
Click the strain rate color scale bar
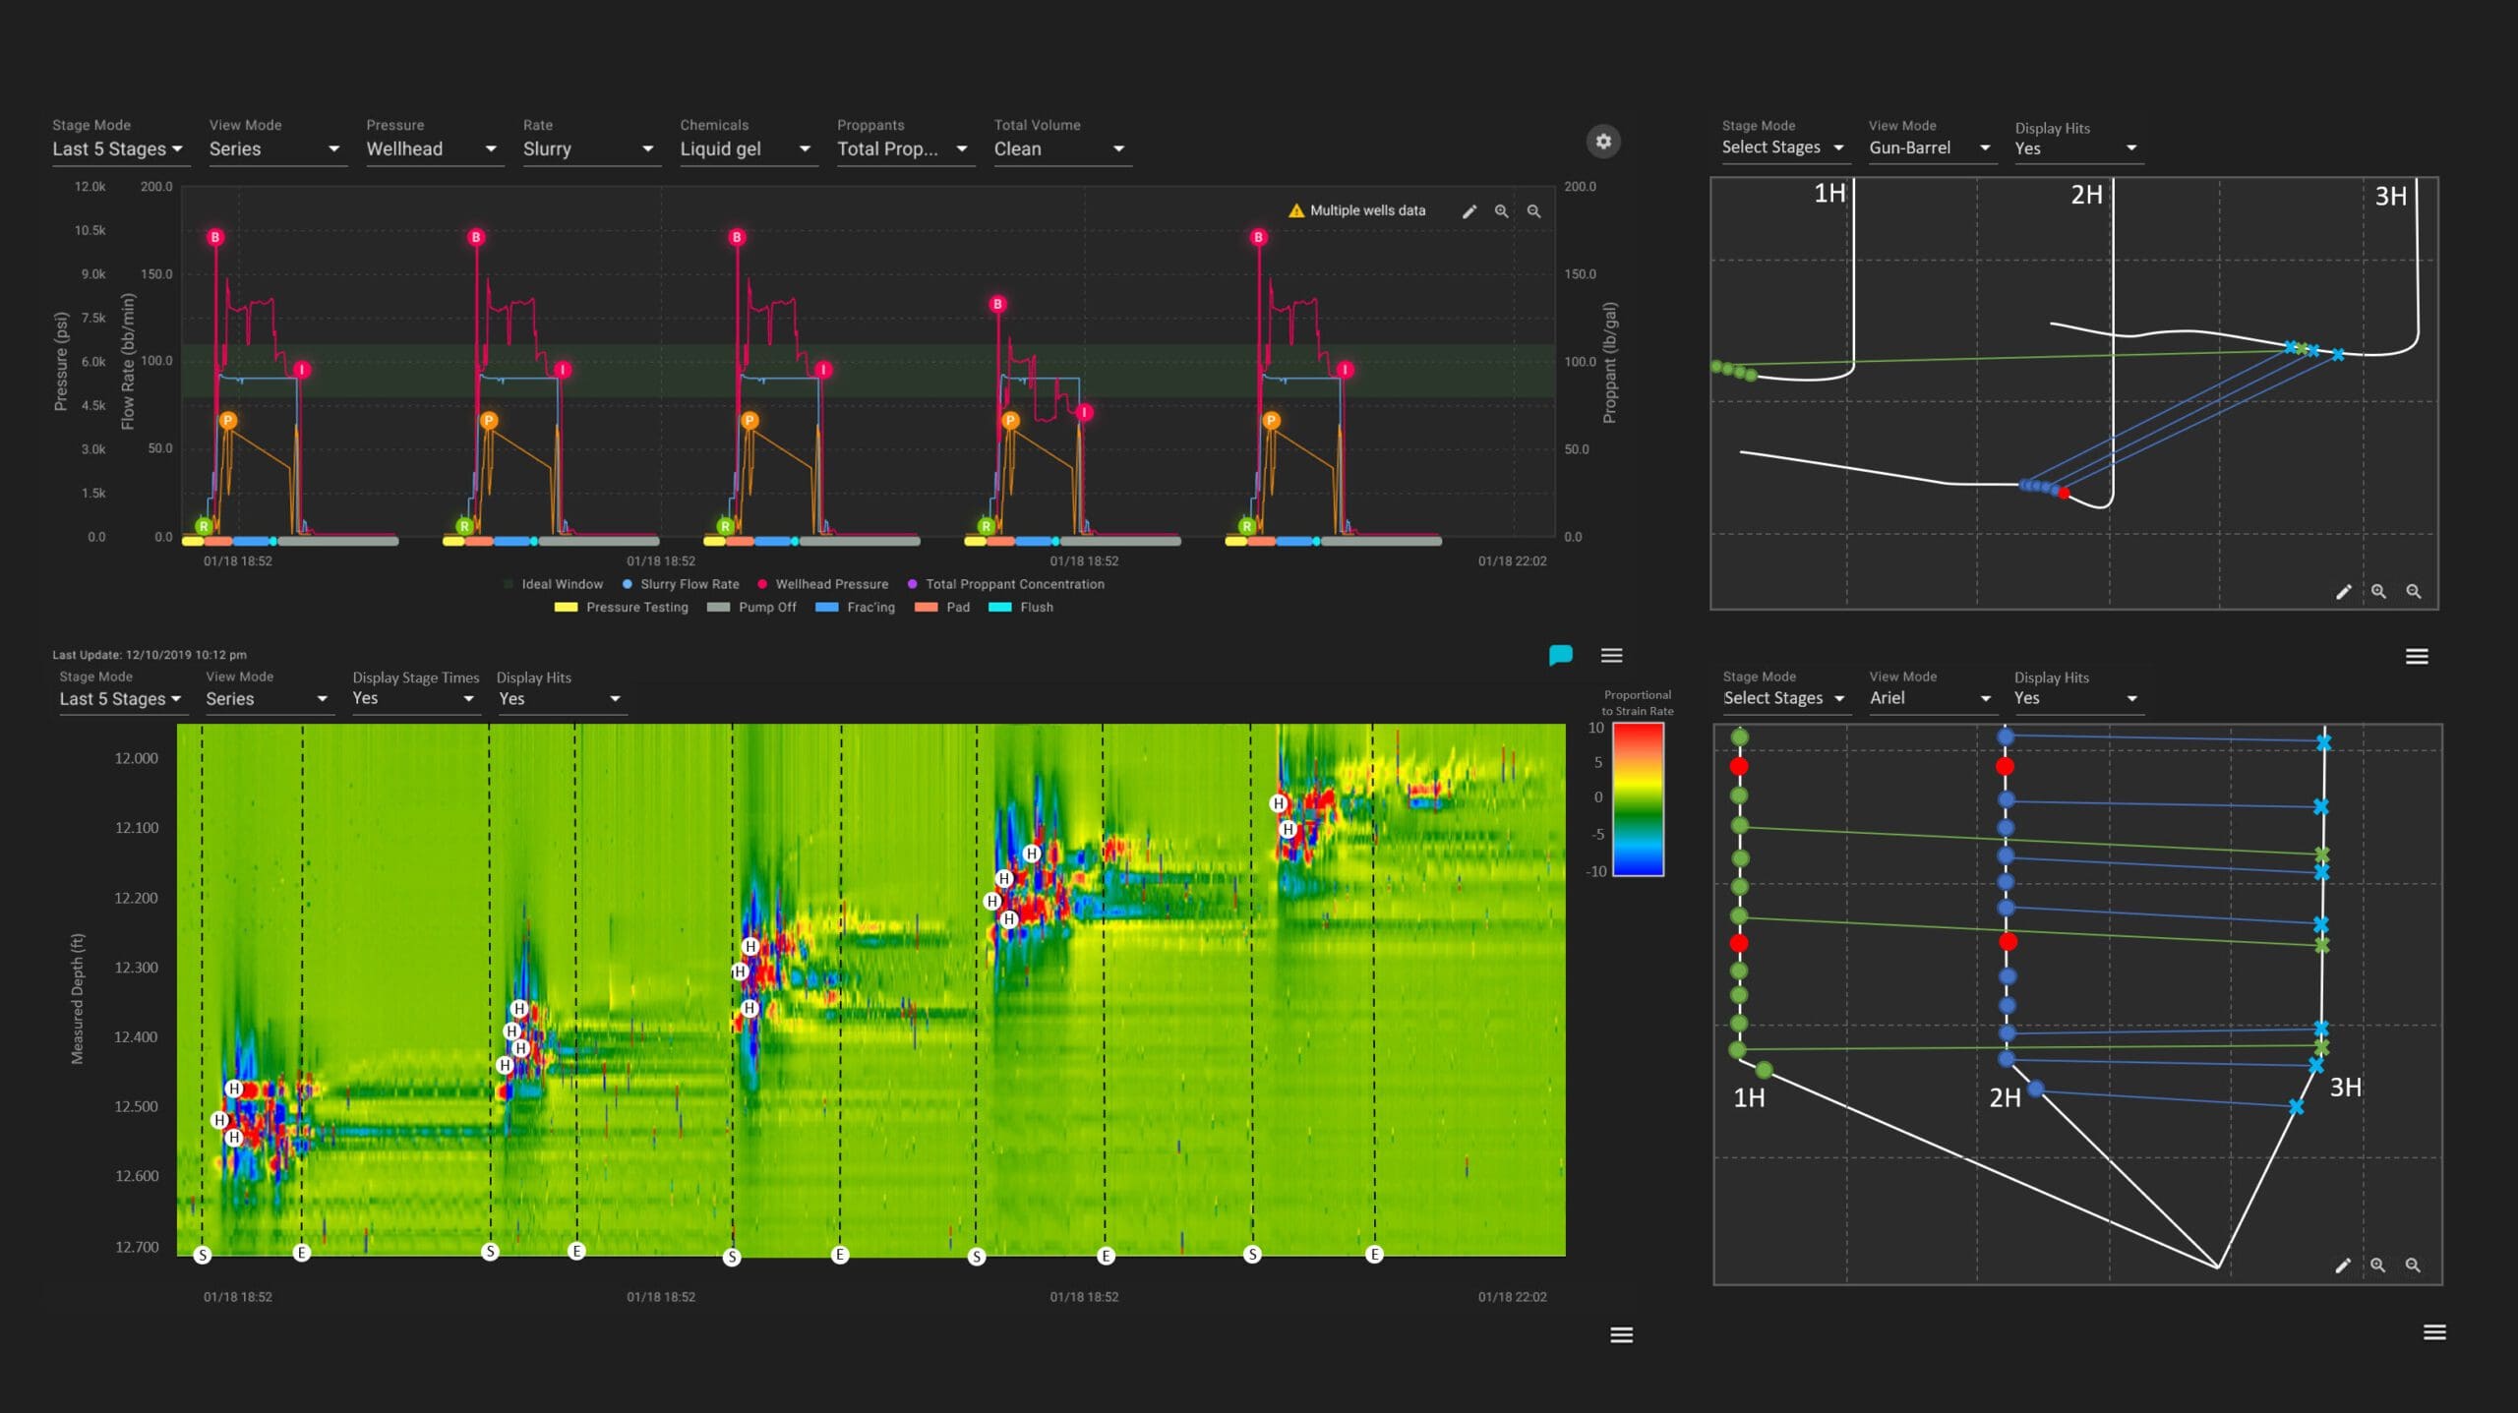(x=1637, y=798)
